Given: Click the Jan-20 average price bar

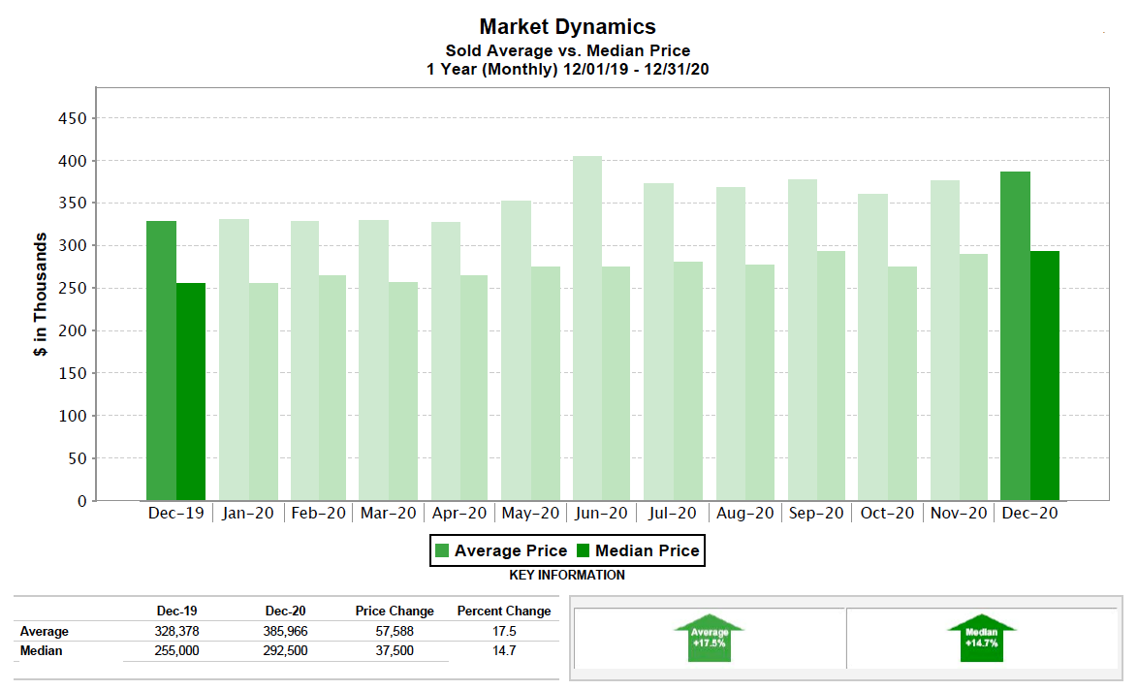Looking at the screenshot, I should click(234, 360).
